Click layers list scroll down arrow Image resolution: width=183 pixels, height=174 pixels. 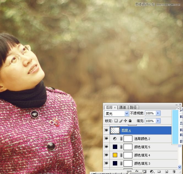click(x=179, y=167)
